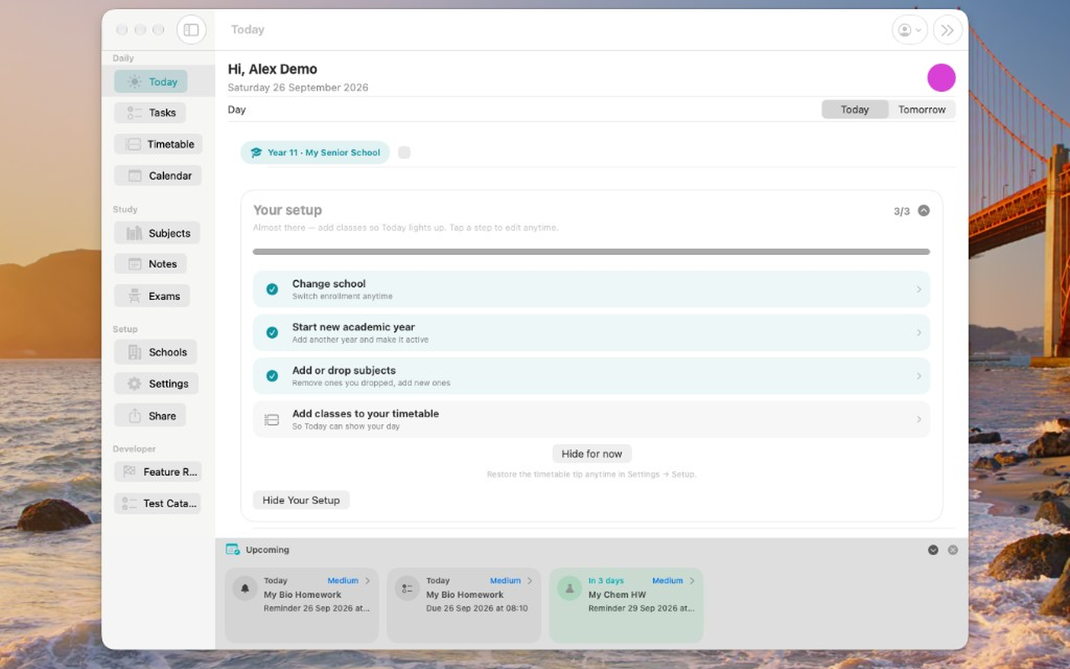Viewport: 1070px width, 669px height.
Task: Open Calendar via its sidebar icon
Action: pyautogui.click(x=135, y=176)
